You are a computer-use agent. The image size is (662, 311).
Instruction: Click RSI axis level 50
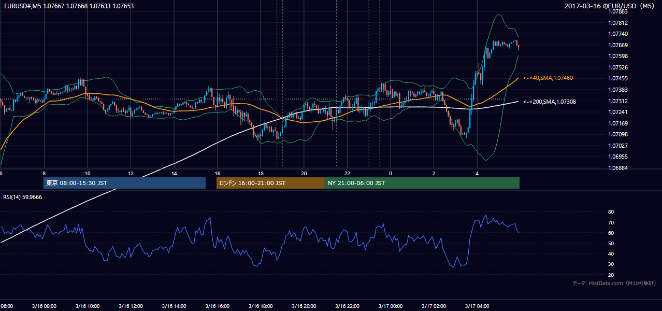(611, 243)
